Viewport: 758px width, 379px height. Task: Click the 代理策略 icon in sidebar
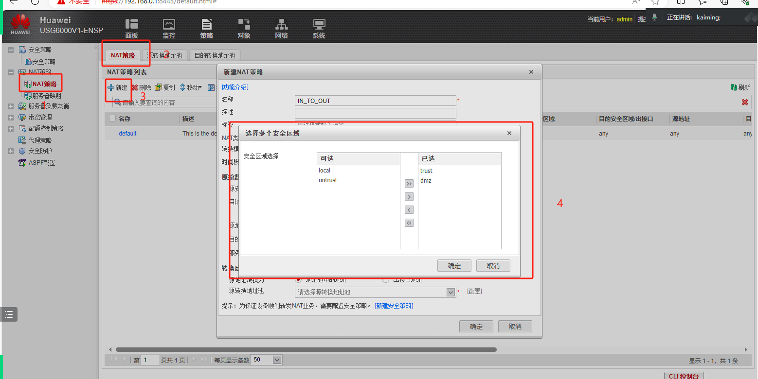click(x=22, y=140)
